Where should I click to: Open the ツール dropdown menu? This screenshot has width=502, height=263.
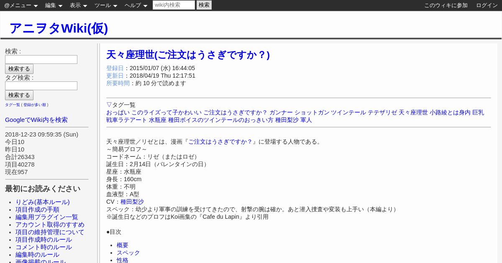coord(106,5)
